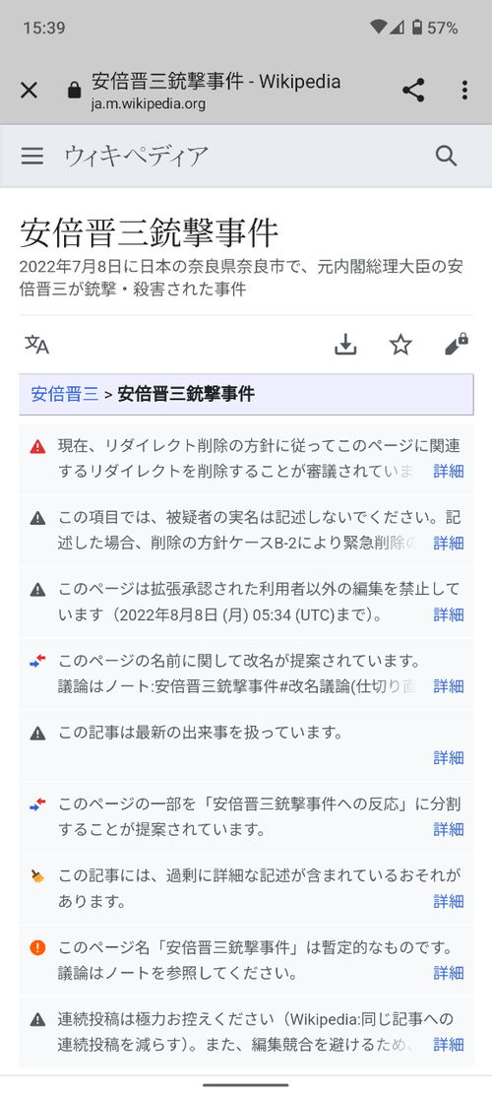Close the custom tab with X
The height and width of the screenshot is (1094, 492).
[29, 90]
